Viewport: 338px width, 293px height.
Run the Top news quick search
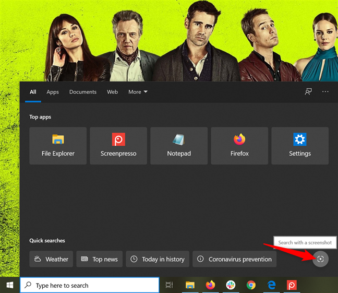coord(100,259)
